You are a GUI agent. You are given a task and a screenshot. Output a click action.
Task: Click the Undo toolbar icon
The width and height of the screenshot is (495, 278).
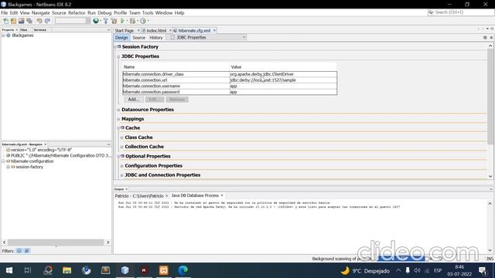pos(39,21)
